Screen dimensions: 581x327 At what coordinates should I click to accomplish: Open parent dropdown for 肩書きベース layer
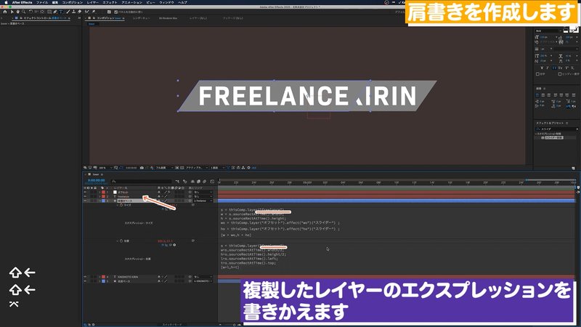203,201
